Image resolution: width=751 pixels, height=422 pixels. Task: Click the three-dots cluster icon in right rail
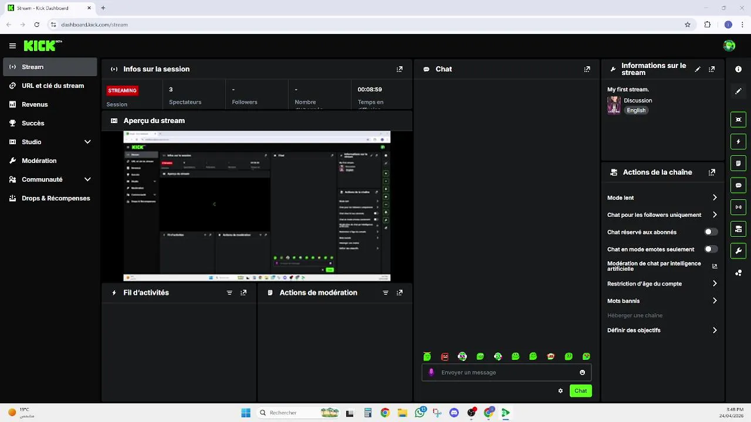(738, 273)
